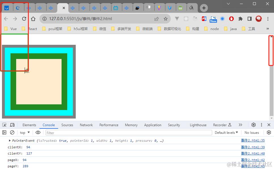Screen dimensions: 274x169
Task: View site information icon in address bar
Action: pyautogui.click(x=45, y=19)
